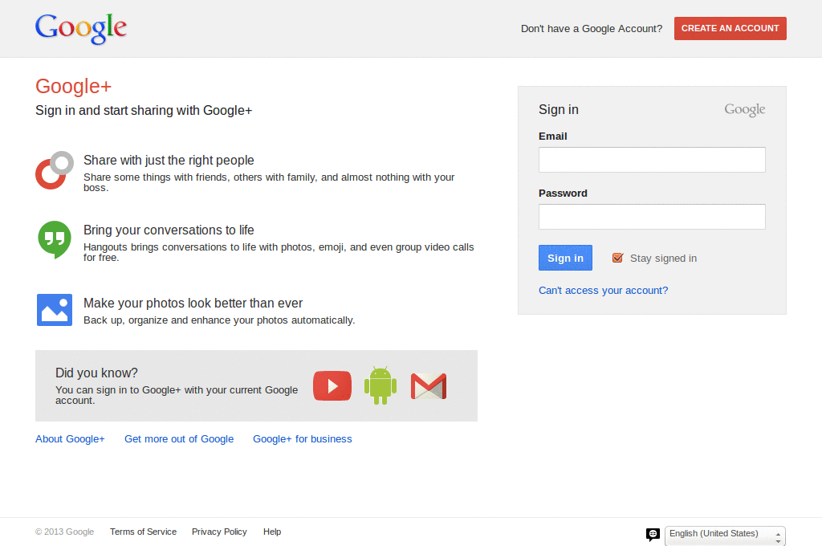Screen dimensions: 822x546
Task: Click the 'Stay signed in' label text
Action: (x=663, y=258)
